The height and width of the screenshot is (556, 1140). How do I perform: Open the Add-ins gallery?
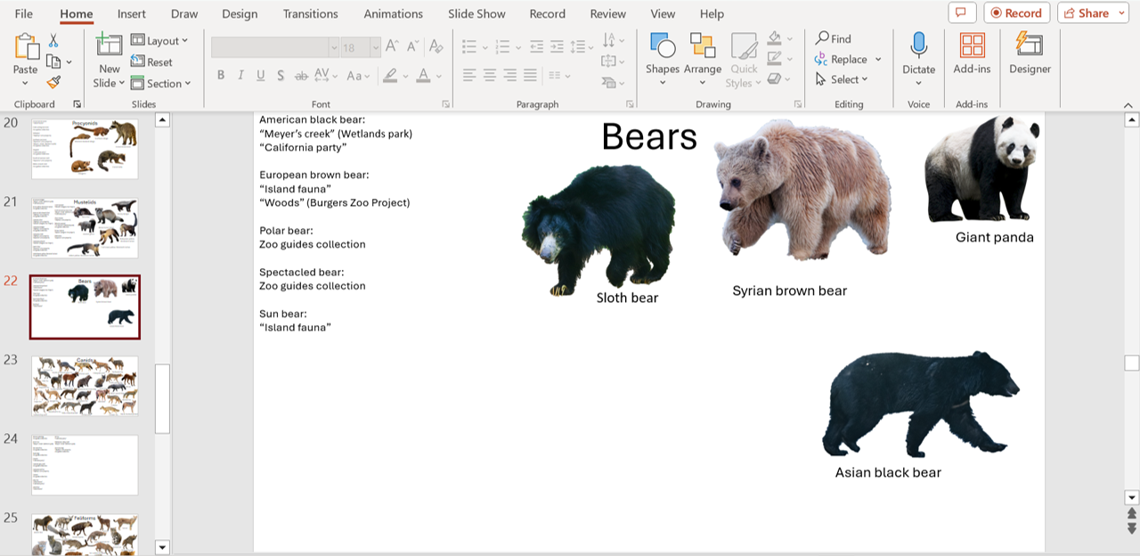pos(972,53)
